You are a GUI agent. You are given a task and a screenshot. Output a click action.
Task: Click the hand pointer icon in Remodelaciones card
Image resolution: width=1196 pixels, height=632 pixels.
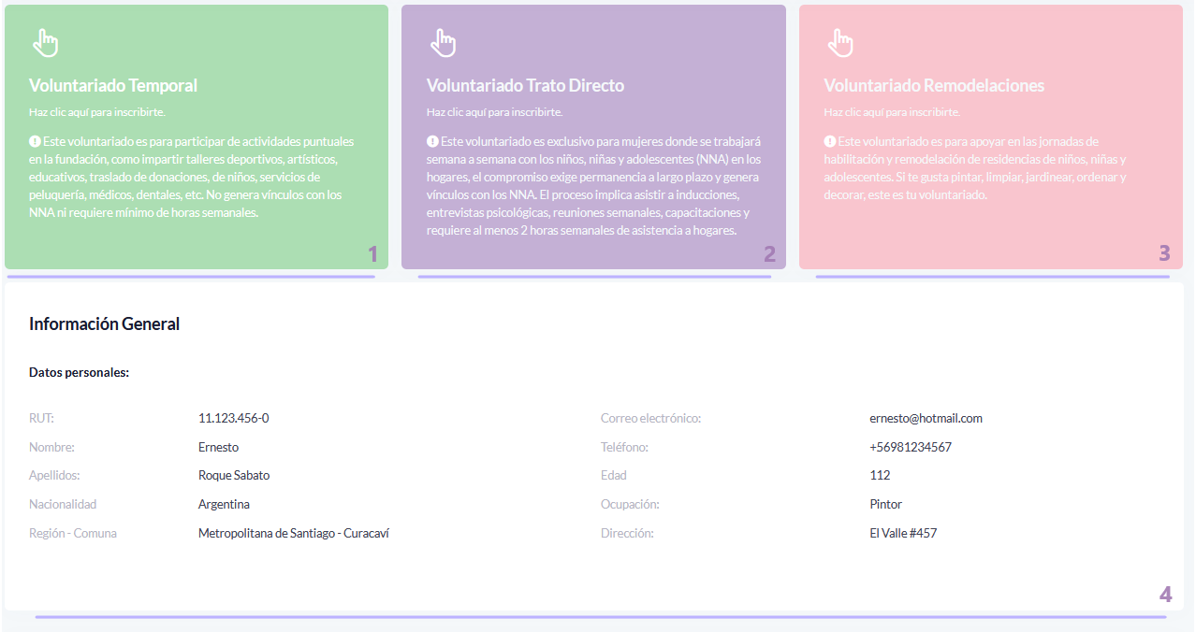click(840, 42)
